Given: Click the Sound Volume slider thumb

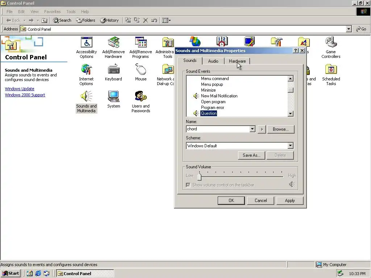Looking at the screenshot, I should tap(200, 177).
